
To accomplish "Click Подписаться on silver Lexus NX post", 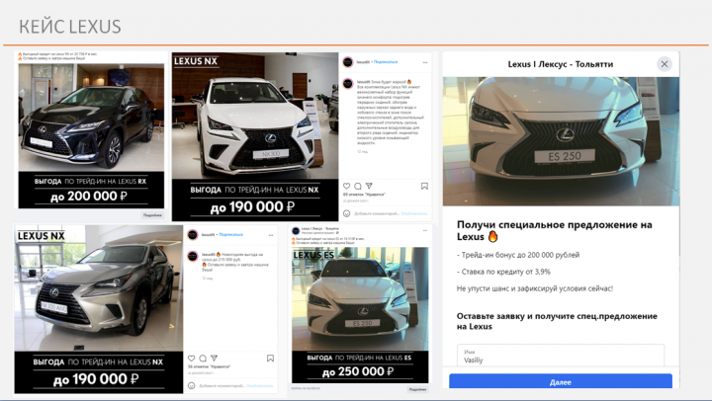I will pos(231,234).
